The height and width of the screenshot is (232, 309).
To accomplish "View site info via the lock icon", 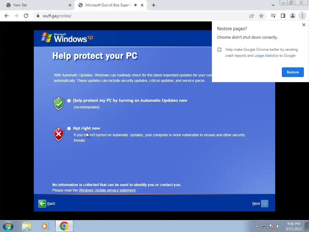I will point(38,16).
